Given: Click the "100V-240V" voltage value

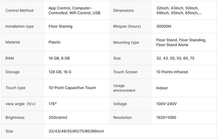Looking at the screenshot, I should (166, 104).
